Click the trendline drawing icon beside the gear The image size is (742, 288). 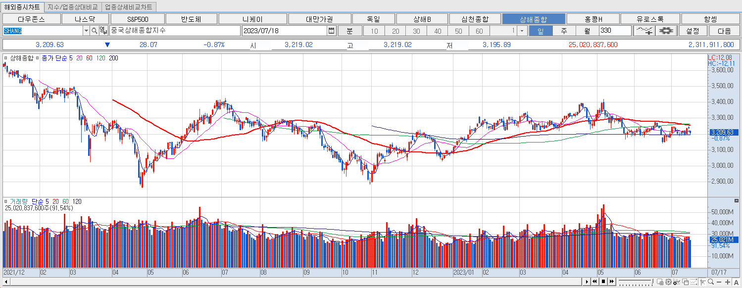[645, 30]
